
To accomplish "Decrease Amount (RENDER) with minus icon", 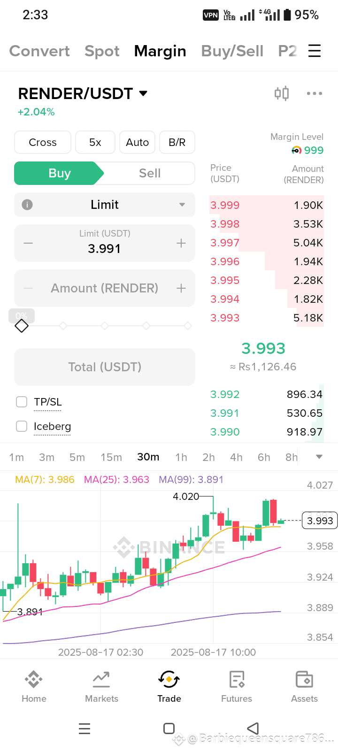I will pyautogui.click(x=28, y=288).
